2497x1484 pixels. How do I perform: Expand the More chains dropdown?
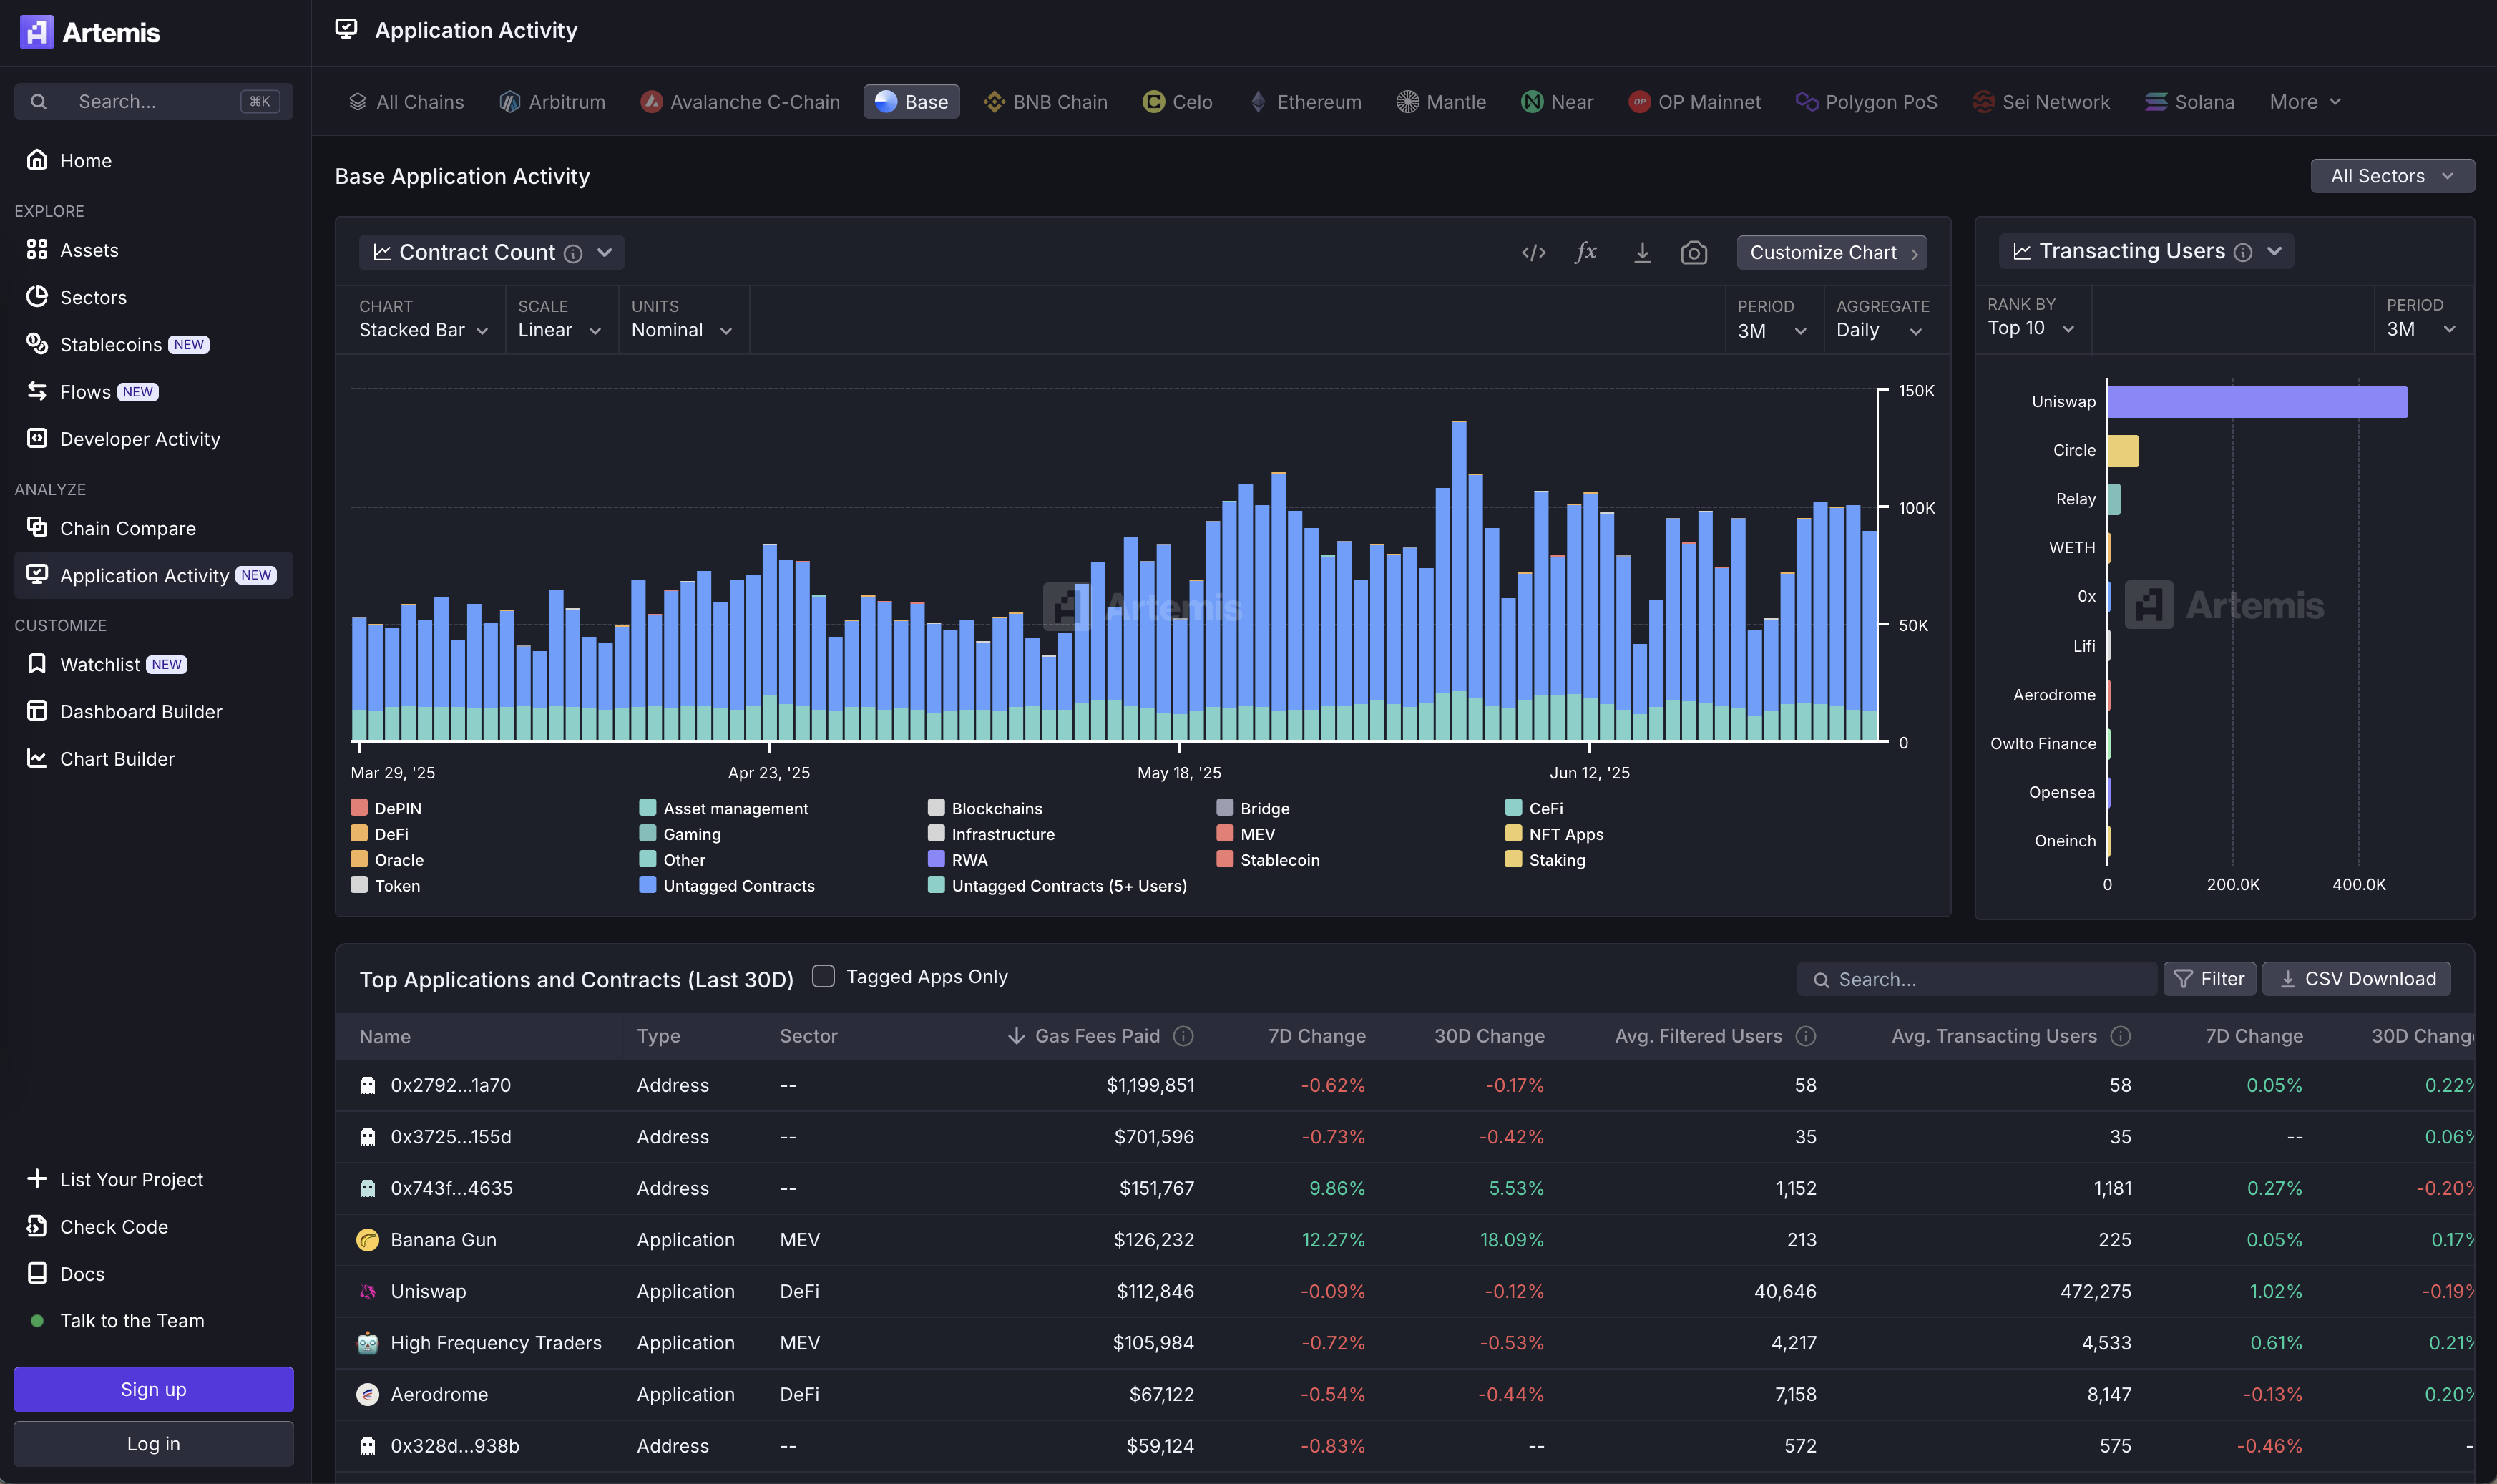point(2304,102)
